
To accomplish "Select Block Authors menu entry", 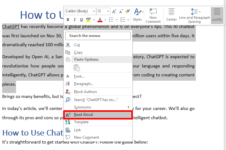I will (98, 92).
